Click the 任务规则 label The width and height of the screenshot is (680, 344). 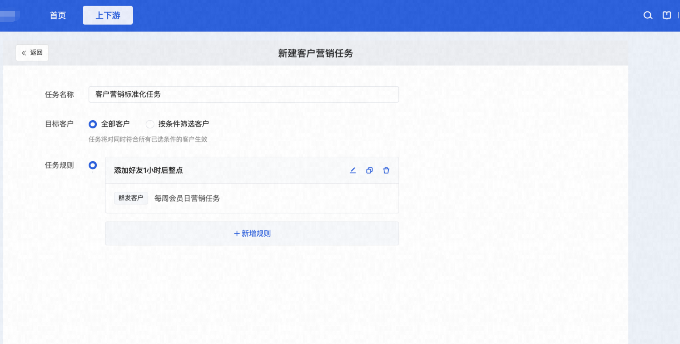(59, 165)
